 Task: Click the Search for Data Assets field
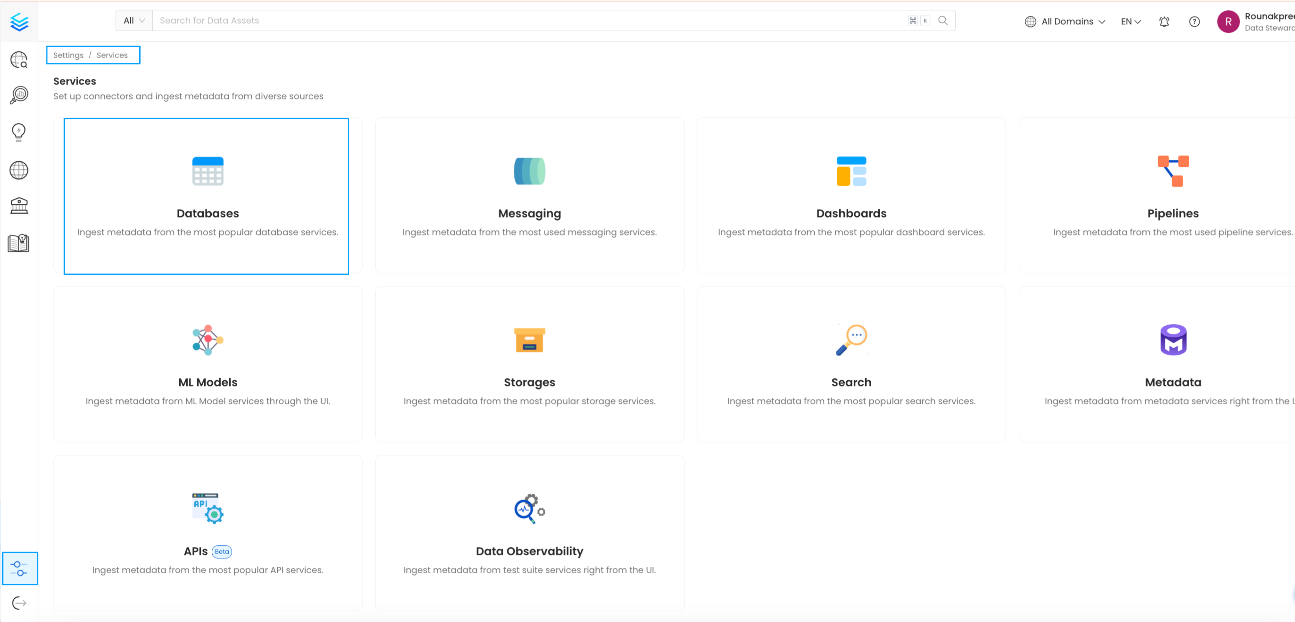pos(528,20)
